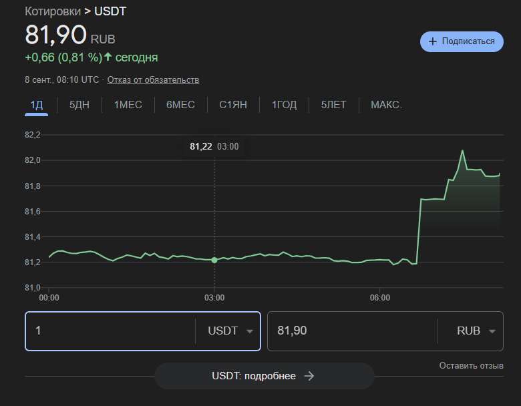Screen dimensions: 521x406
Task: Click the 81,0 price axis label
Action: pyautogui.click(x=33, y=288)
